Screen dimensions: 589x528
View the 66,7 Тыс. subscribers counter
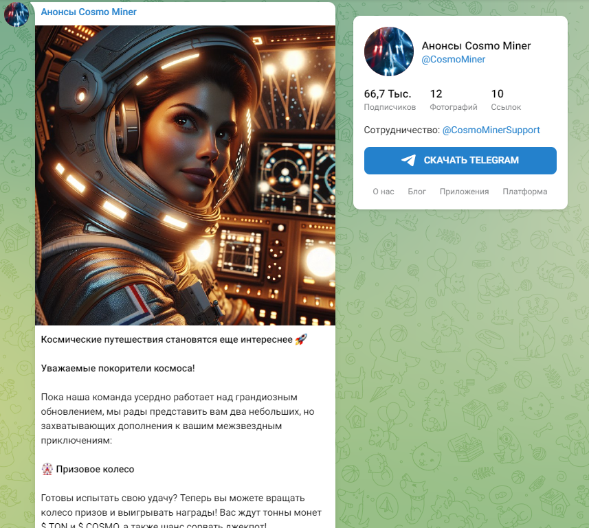click(390, 100)
